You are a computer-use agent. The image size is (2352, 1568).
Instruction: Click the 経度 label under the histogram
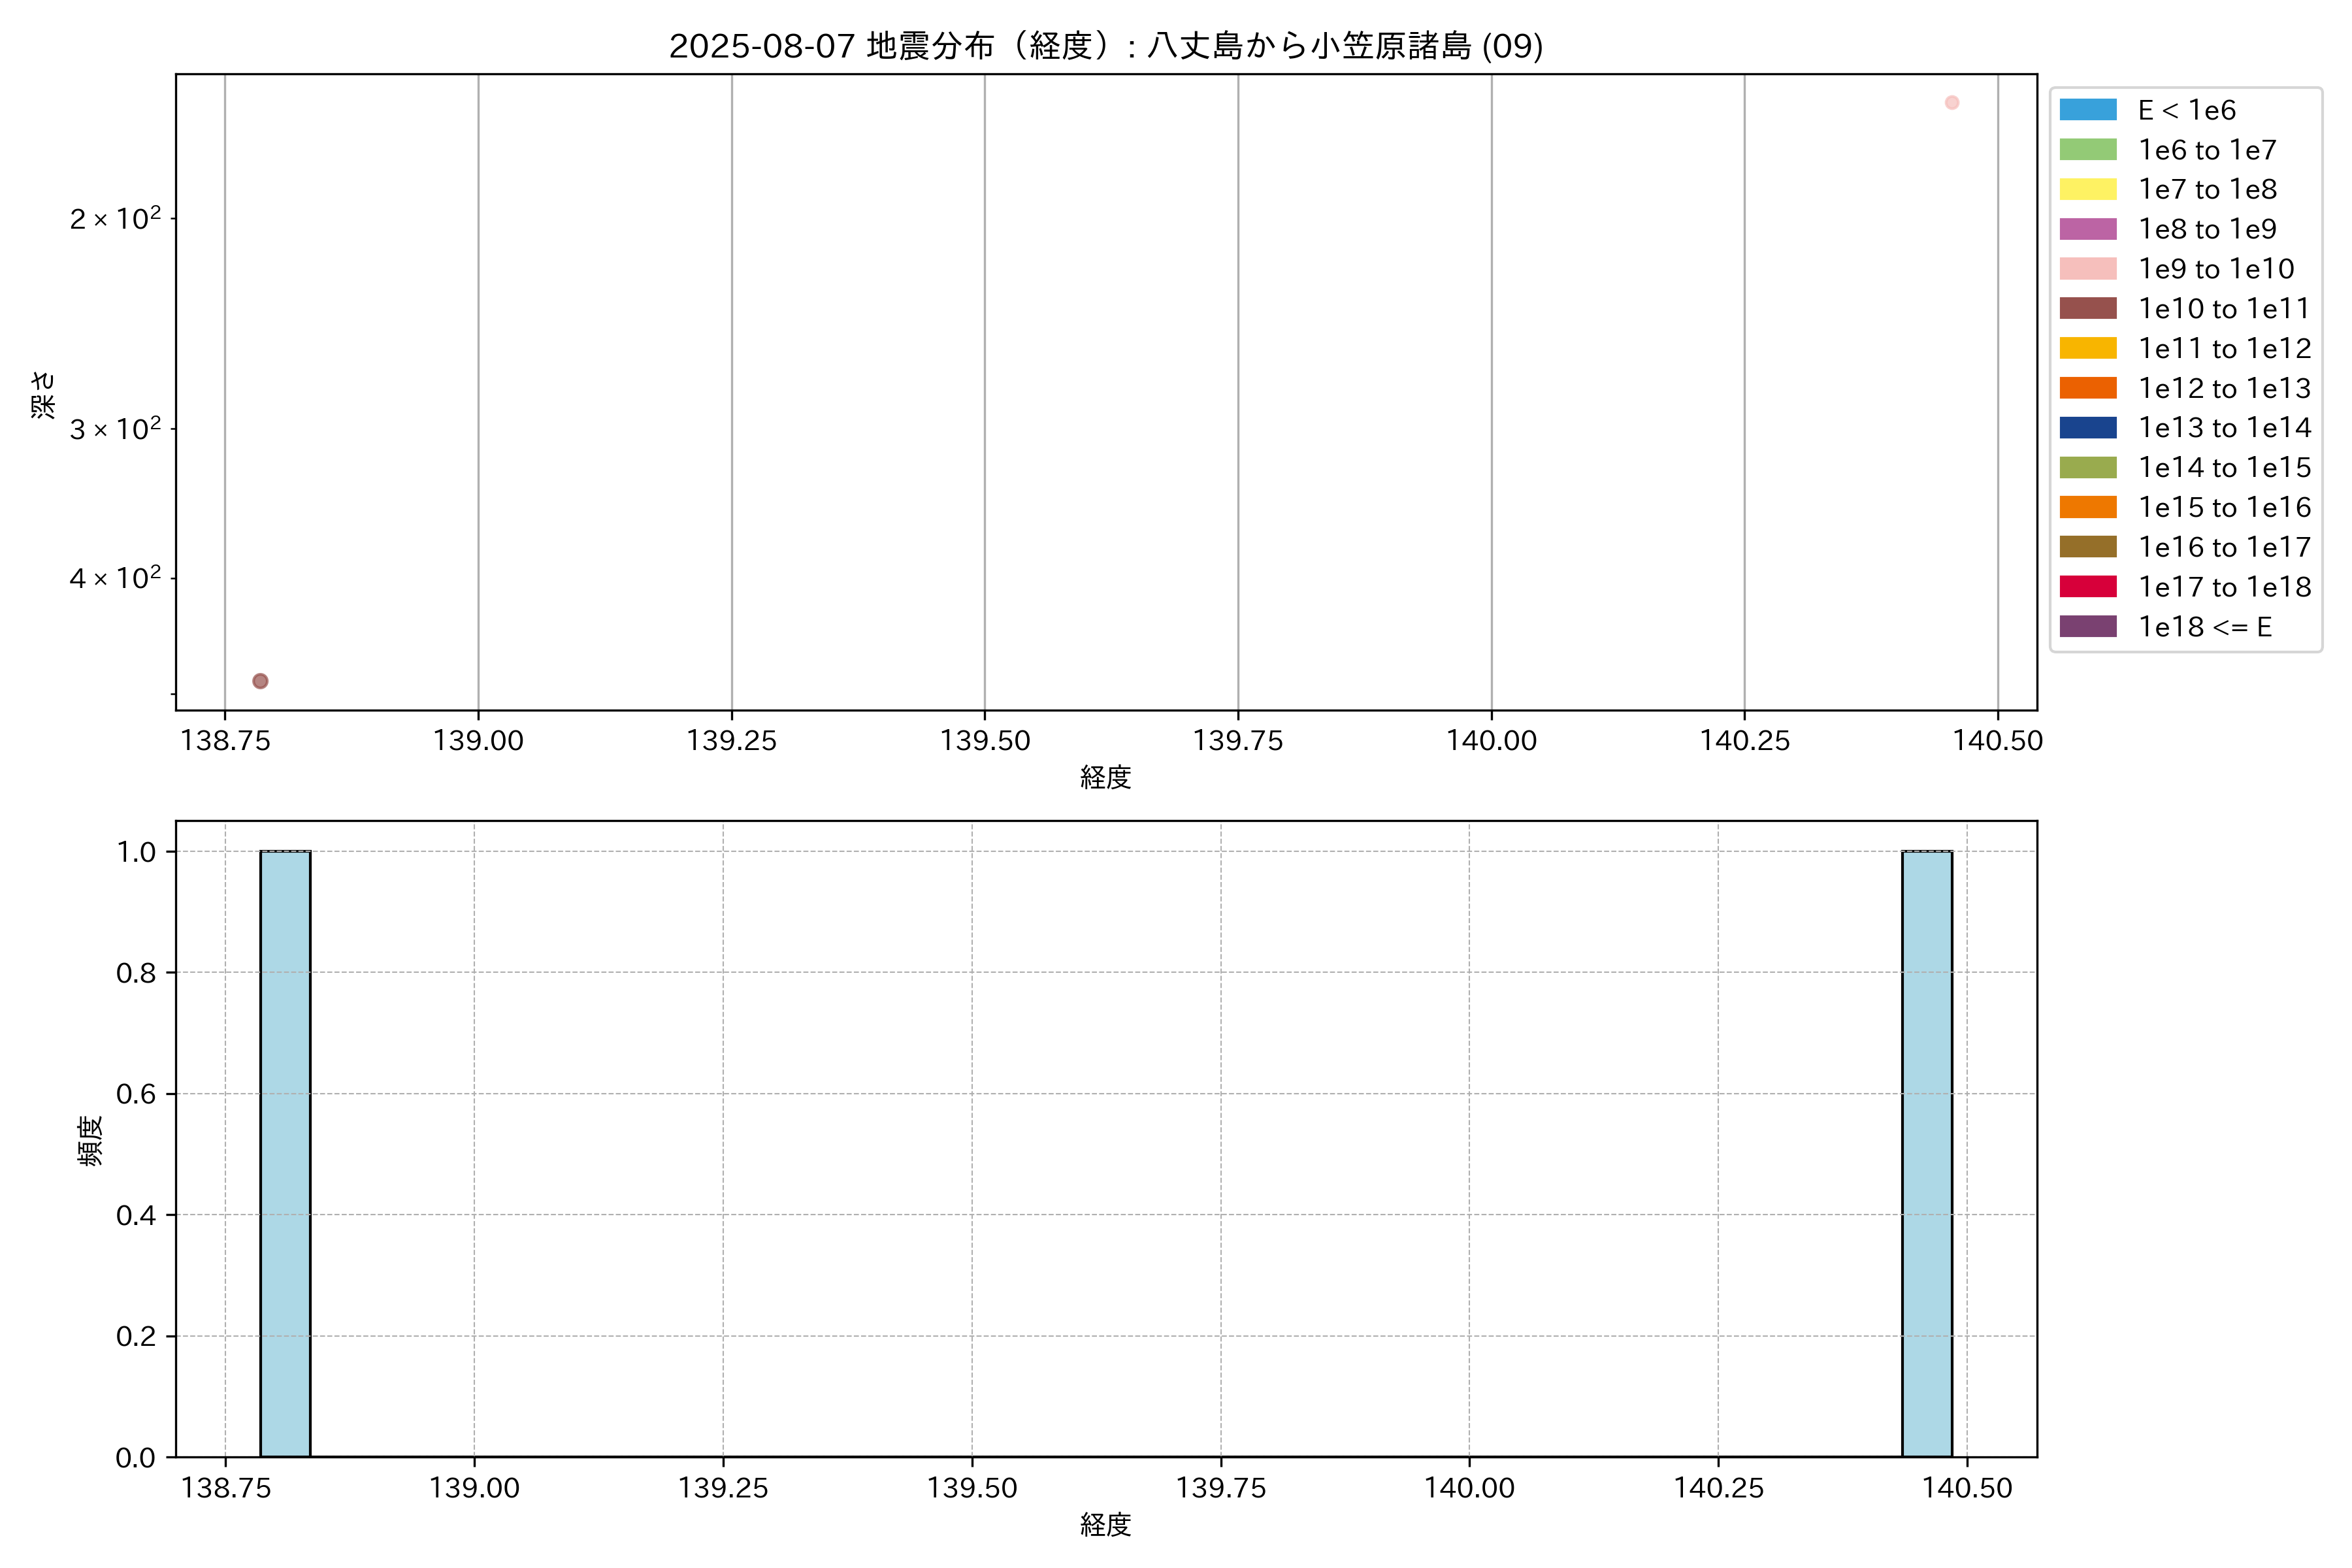click(x=1105, y=1525)
